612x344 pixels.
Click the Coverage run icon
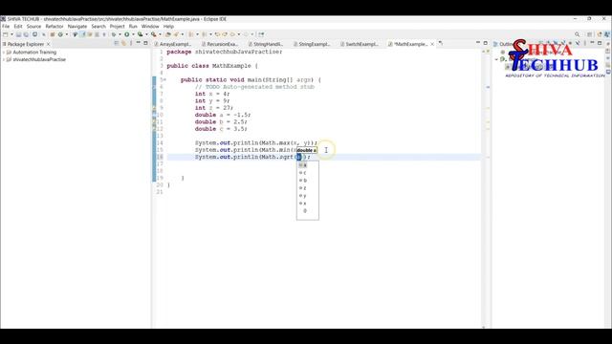coord(140,34)
